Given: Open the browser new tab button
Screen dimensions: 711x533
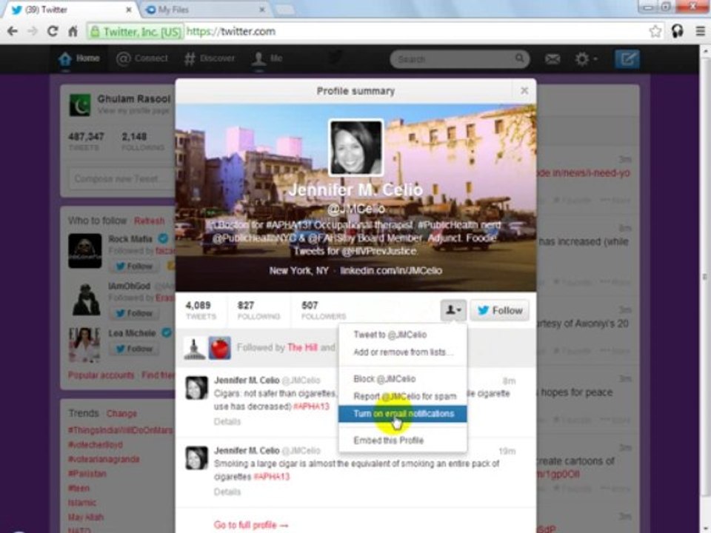Looking at the screenshot, I should pos(284,10).
